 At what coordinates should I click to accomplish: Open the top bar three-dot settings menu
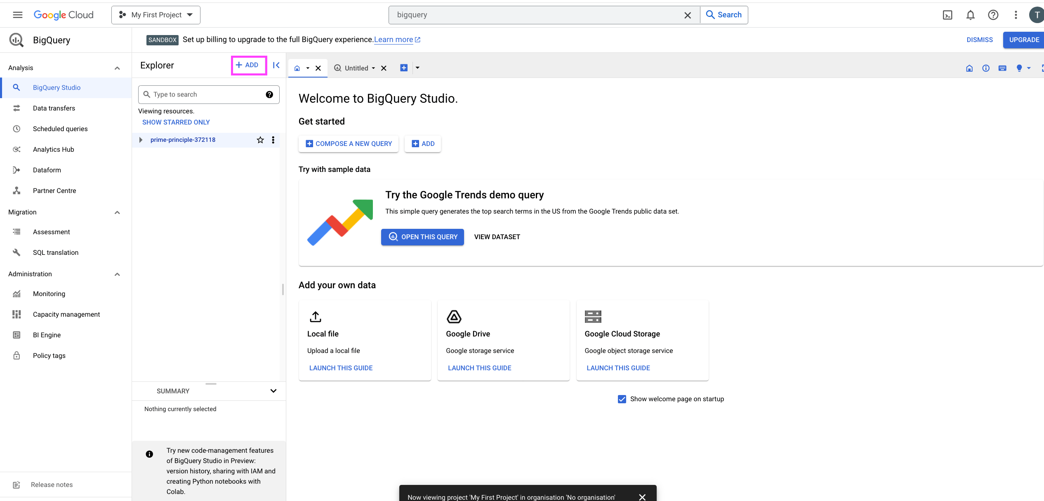pyautogui.click(x=1016, y=15)
